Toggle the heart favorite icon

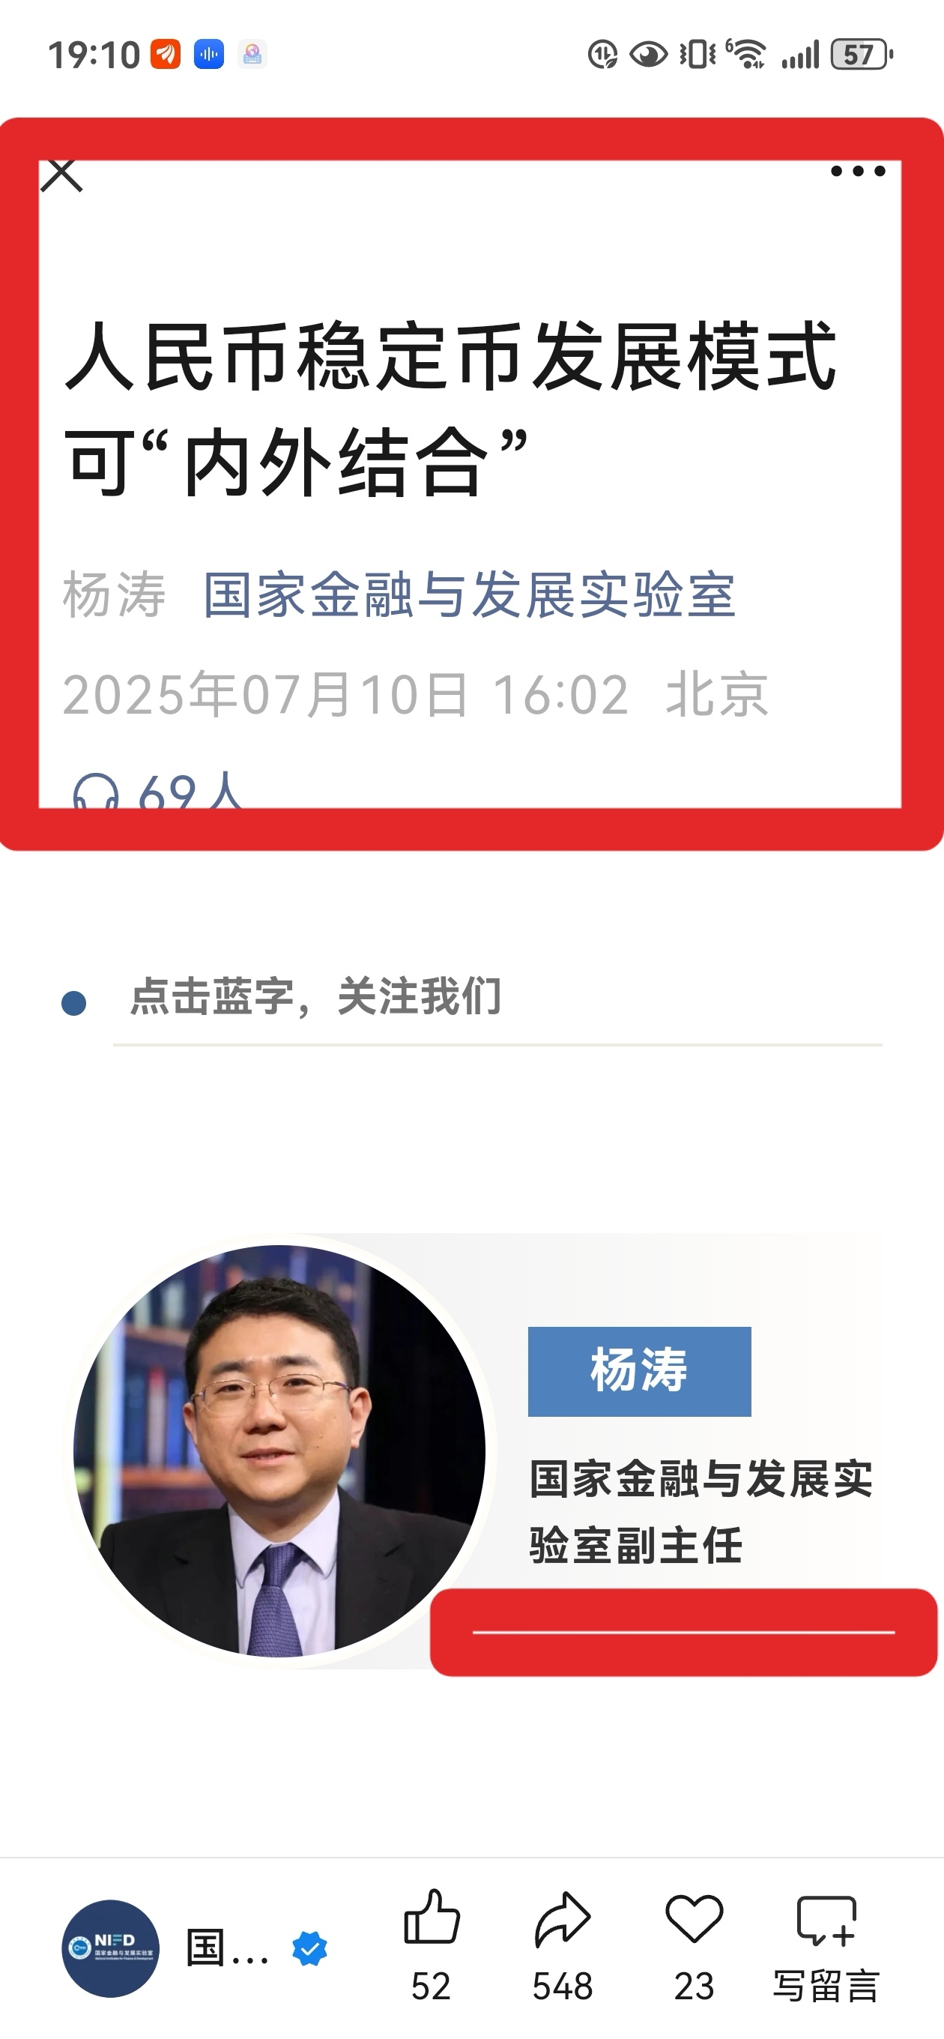click(x=694, y=1919)
